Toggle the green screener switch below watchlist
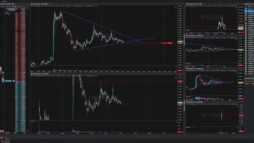The image size is (254, 143). point(252,79)
